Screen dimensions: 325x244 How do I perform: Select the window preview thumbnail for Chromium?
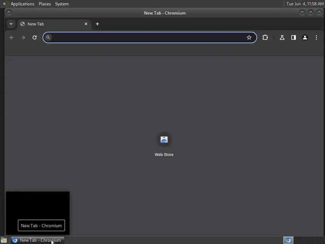[x=38, y=213]
